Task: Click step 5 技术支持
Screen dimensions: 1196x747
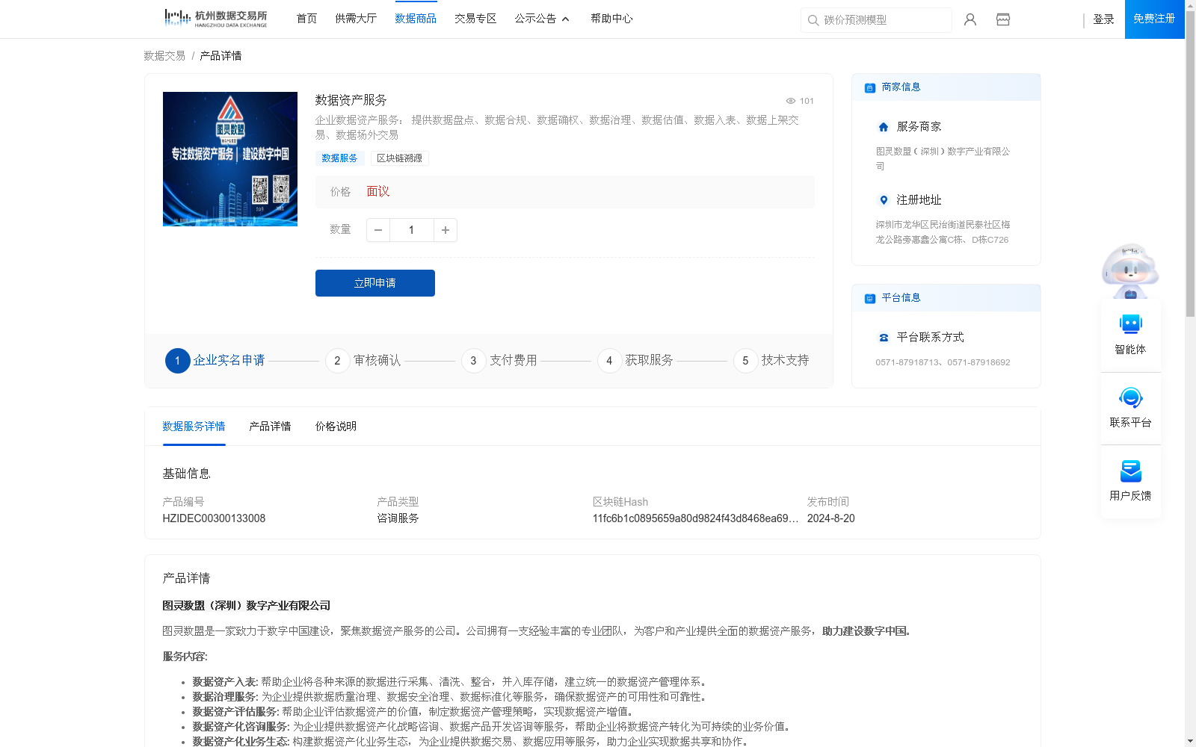Action: pyautogui.click(x=771, y=361)
